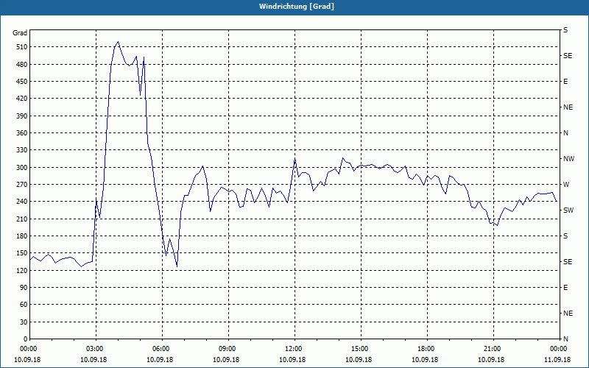Screen dimensions: 589x368
Task: Click the 360 degree axis label
Action: click(22, 133)
